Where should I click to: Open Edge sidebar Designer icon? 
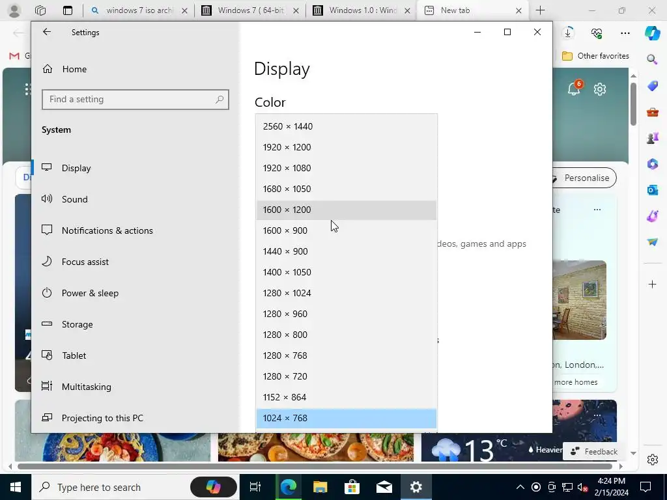coord(652,216)
